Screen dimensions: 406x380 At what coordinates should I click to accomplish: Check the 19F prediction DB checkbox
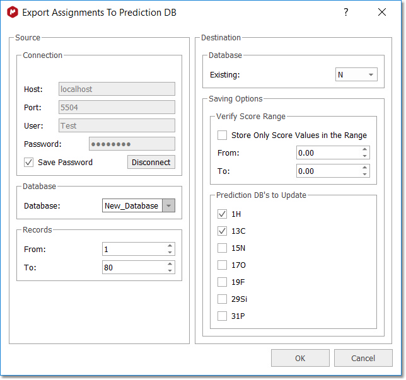point(222,282)
